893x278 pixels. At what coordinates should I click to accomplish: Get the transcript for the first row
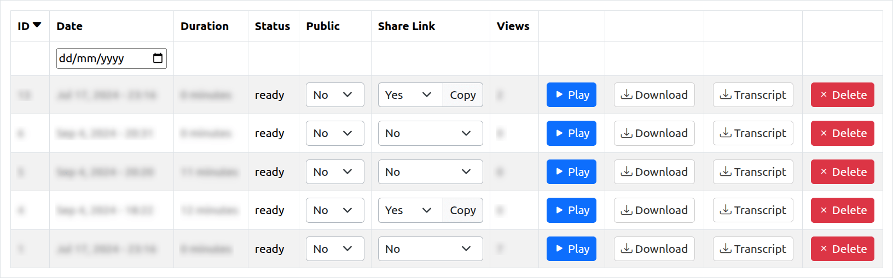coord(753,95)
